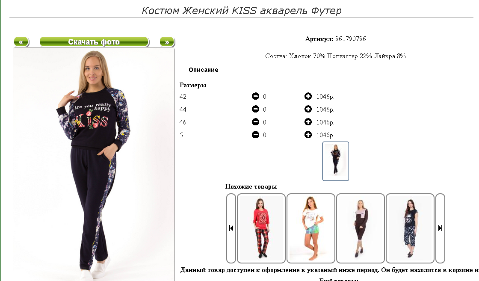Increase quantity for the size 5 row
479x281 pixels.
pos(308,135)
